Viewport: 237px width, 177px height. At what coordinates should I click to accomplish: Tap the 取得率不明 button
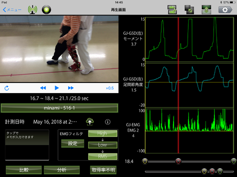[x=103, y=170]
